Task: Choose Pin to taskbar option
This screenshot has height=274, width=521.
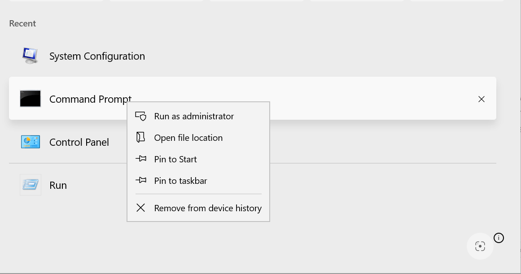Action: pyautogui.click(x=180, y=181)
